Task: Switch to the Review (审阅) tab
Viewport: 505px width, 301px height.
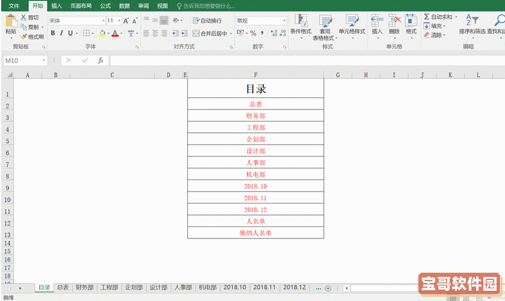Action: (x=143, y=6)
